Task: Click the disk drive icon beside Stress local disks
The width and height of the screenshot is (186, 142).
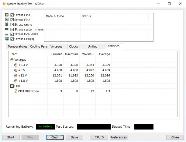Action: pyautogui.click(x=7, y=34)
